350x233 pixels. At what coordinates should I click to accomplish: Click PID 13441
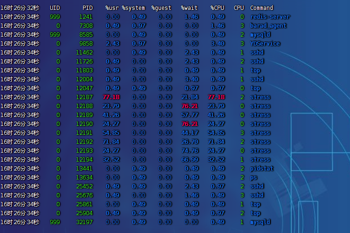tap(84, 169)
